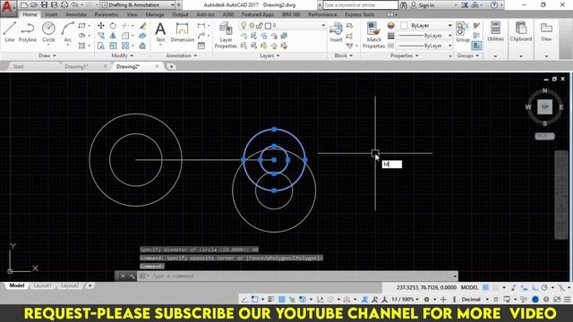Select the Line draw tool
This screenshot has width=573, height=322.
(x=10, y=32)
